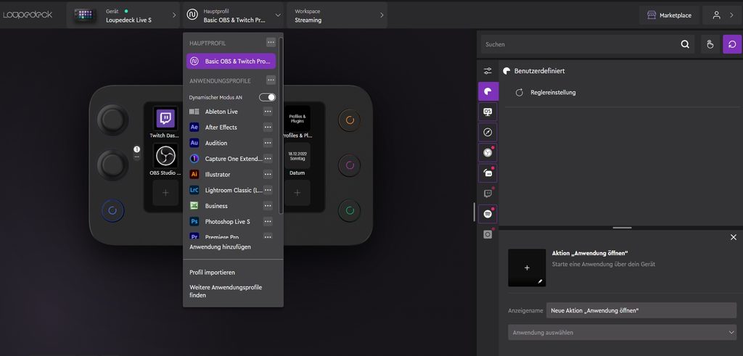The image size is (743, 356).
Task: Open the OBS plugin sidebar icon
Action: click(x=488, y=152)
